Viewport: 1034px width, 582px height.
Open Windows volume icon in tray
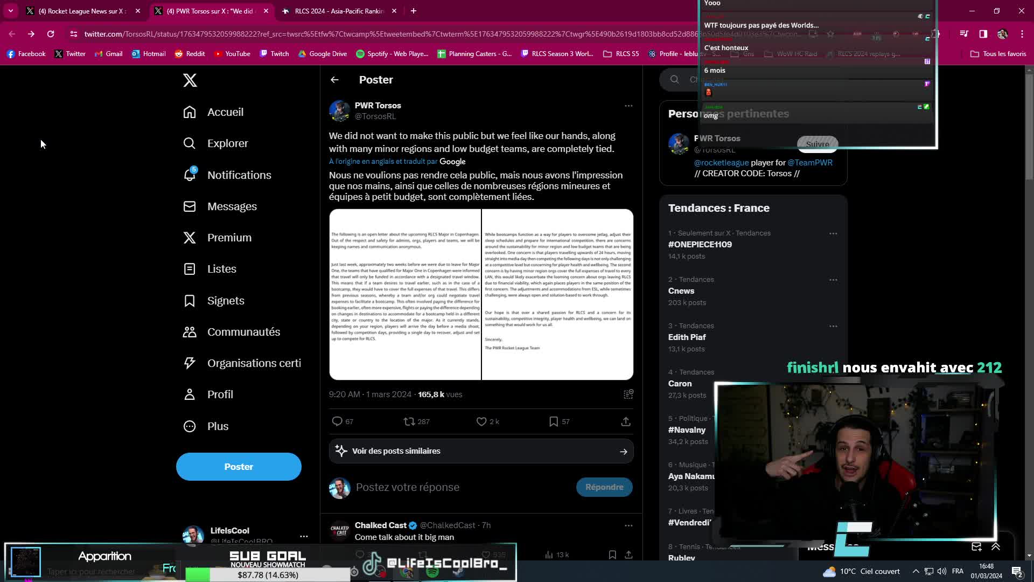click(942, 571)
